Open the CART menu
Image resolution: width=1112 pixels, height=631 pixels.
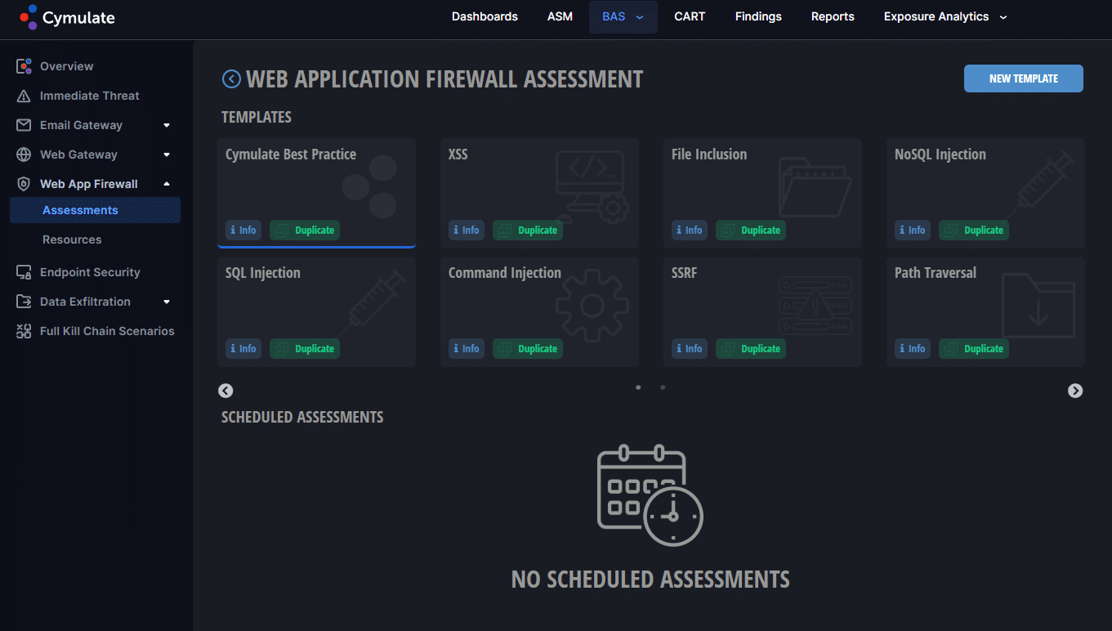690,16
